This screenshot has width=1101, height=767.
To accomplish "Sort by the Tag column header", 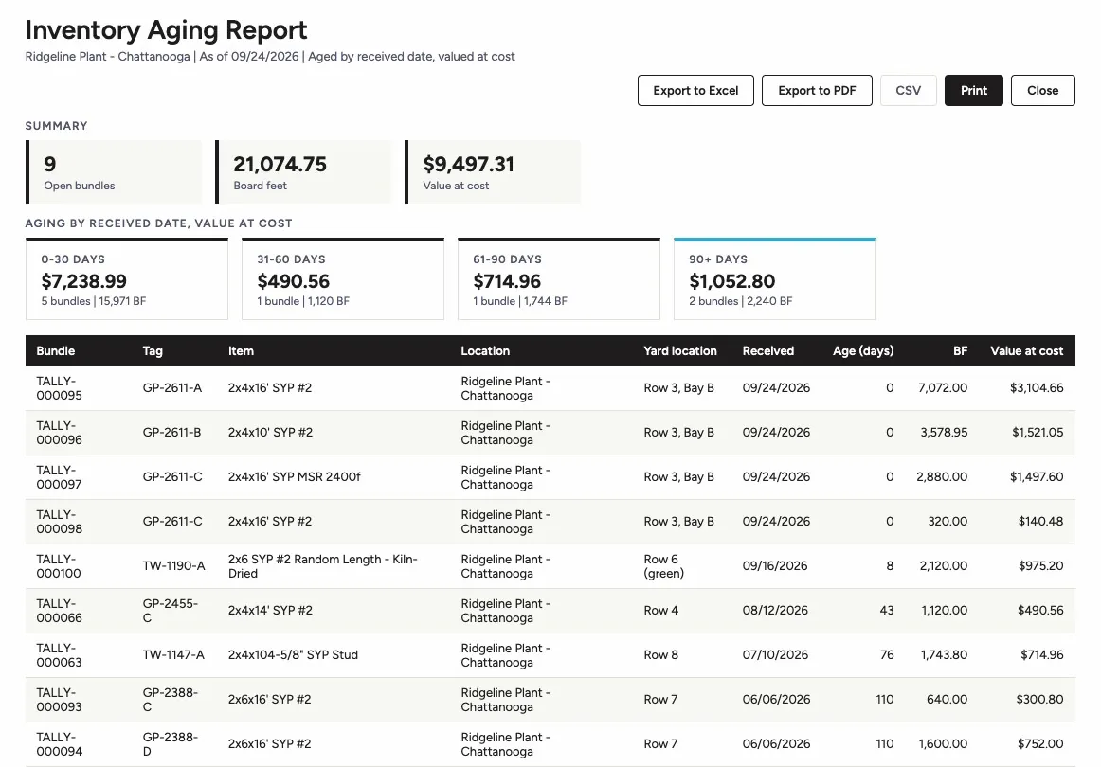I will point(153,351).
